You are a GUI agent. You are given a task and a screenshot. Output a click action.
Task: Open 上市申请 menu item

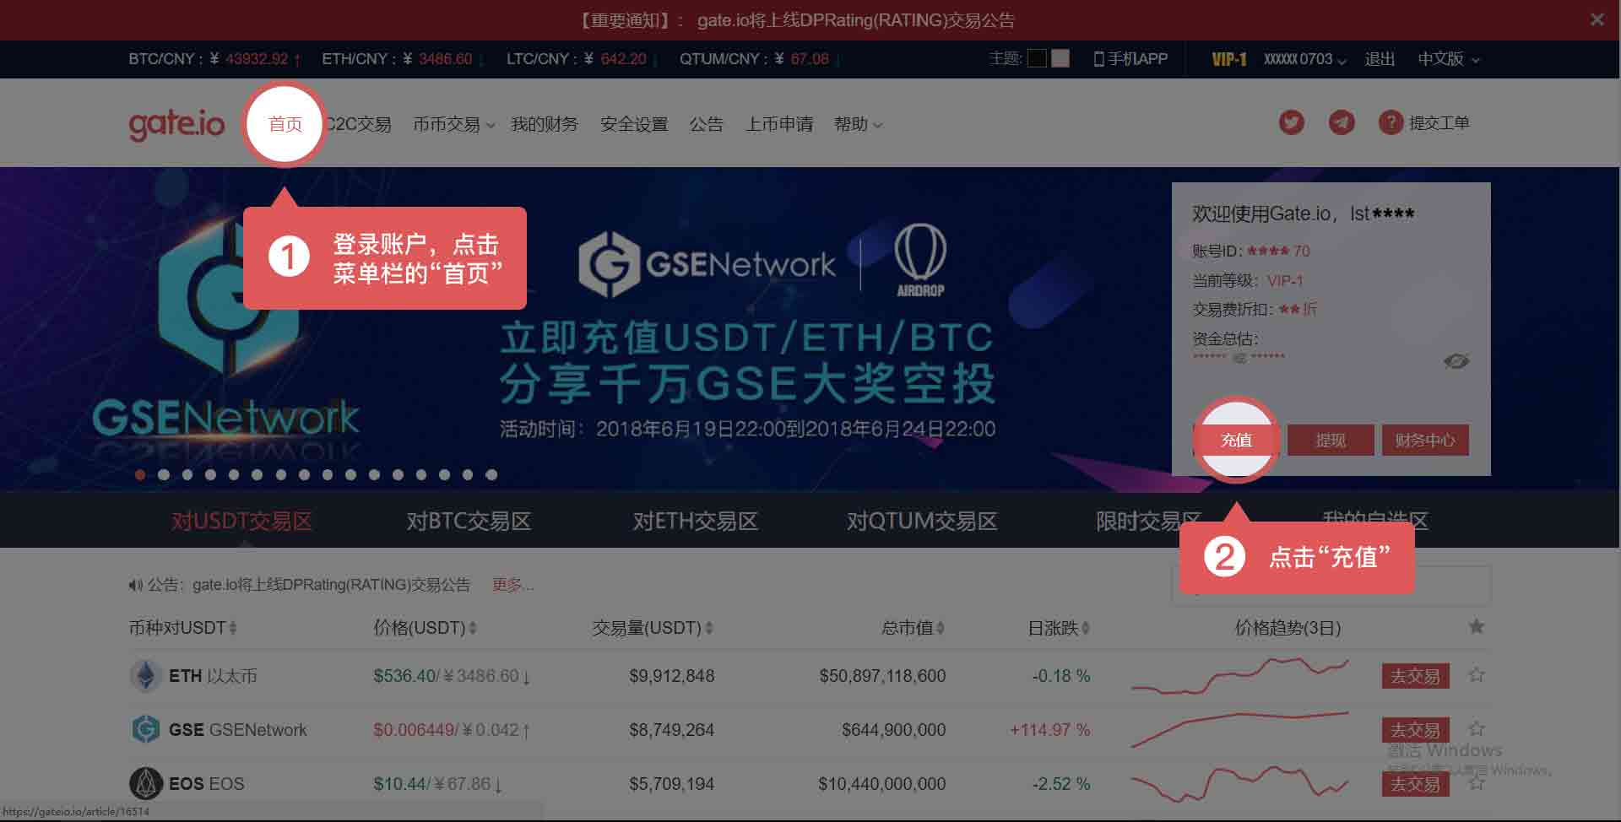pos(779,124)
